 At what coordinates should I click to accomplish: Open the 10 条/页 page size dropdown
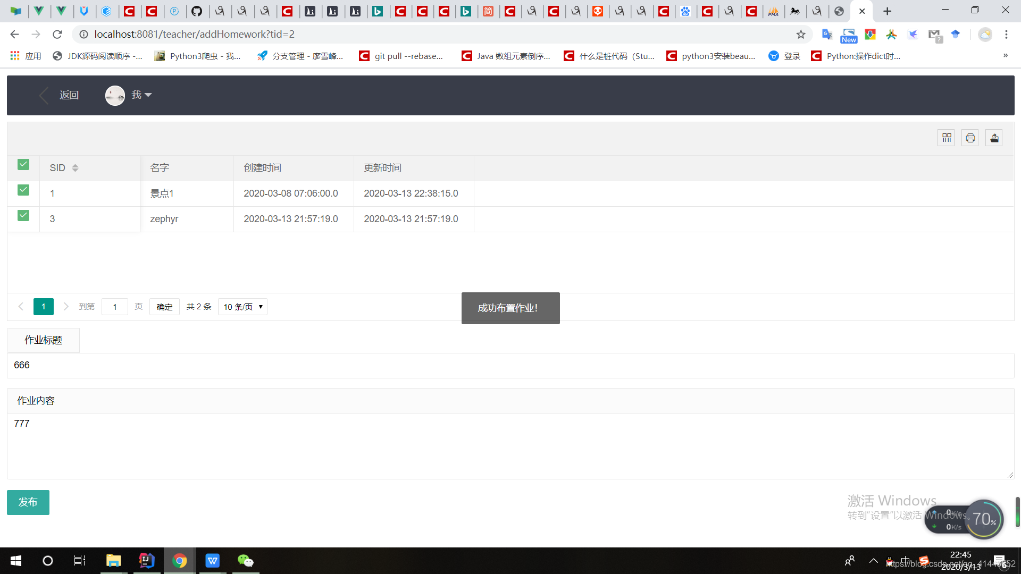242,307
